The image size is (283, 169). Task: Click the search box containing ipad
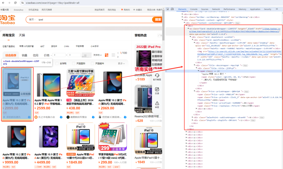tap(94, 19)
